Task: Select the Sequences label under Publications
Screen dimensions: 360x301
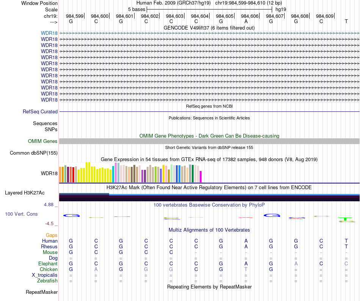Action: pyautogui.click(x=45, y=123)
